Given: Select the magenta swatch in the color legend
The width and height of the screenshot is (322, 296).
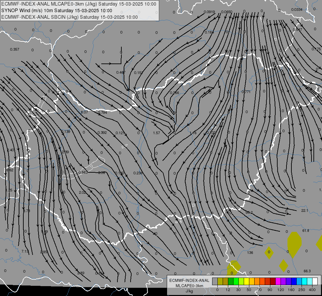Looking at the screenshot, I should pyautogui.click(x=278, y=281).
